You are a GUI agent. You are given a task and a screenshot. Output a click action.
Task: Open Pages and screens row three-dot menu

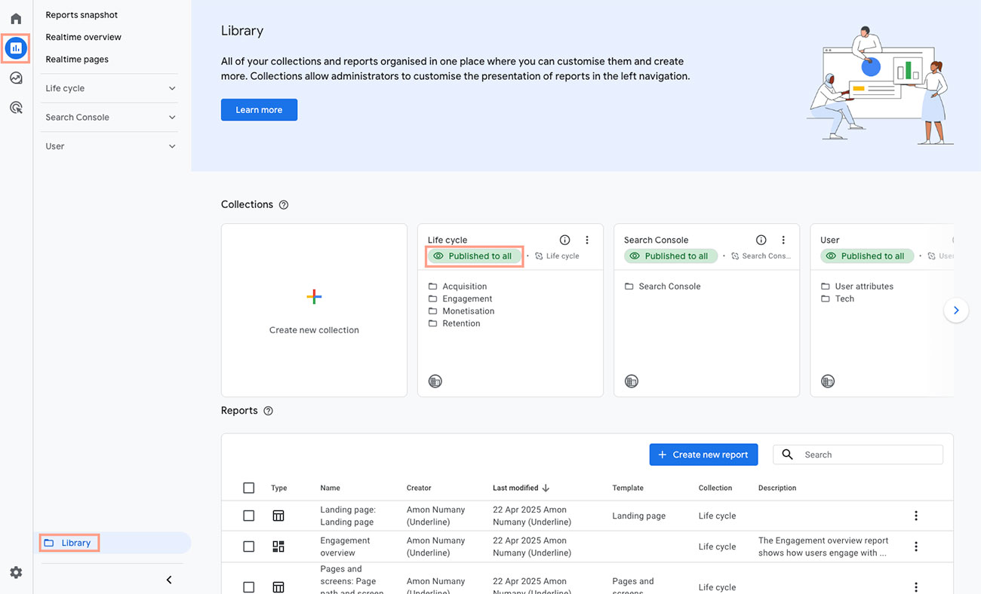916,587
